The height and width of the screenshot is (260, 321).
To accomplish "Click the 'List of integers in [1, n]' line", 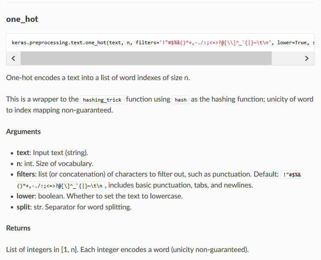I will click(127, 249).
